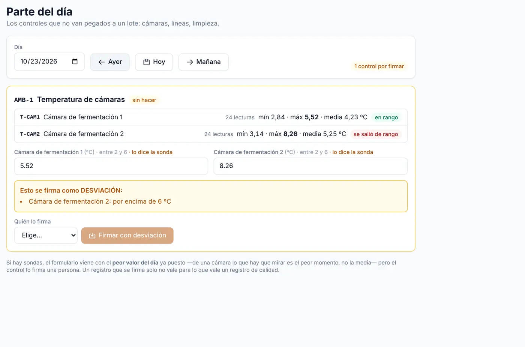525x347 pixels.
Task: Edit Cámara de fermentación 1 value 5.52
Action: coord(111,166)
